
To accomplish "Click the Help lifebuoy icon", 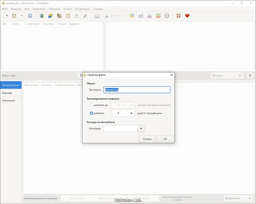I will 178,16.
